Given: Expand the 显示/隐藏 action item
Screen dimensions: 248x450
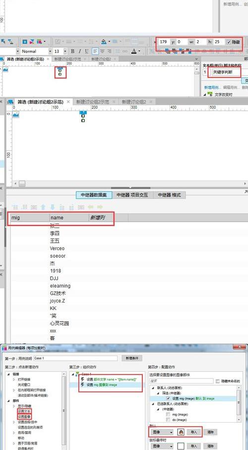Looking at the screenshot, I should [14, 406].
